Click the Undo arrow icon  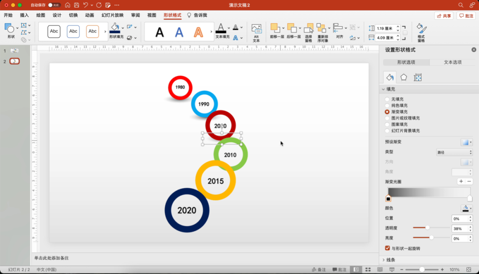click(x=86, y=5)
